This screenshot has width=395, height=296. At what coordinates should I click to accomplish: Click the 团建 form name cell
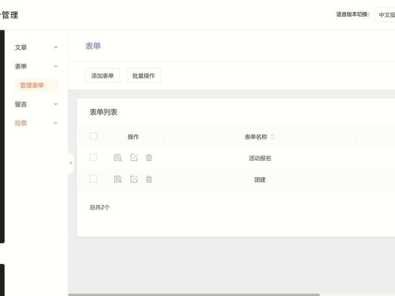click(x=260, y=180)
